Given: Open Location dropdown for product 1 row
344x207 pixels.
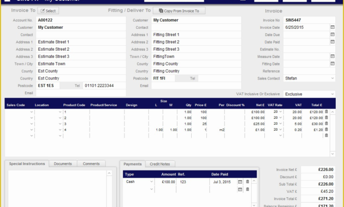Looking at the screenshot, I should [60, 112].
